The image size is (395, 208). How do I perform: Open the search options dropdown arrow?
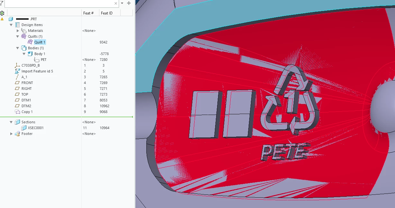pos(122,3)
